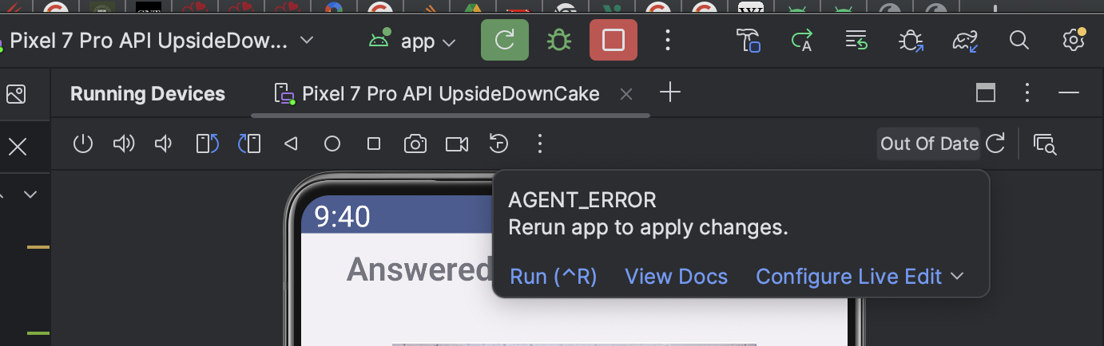The height and width of the screenshot is (346, 1104).
Task: Stop the running app
Action: click(x=613, y=40)
